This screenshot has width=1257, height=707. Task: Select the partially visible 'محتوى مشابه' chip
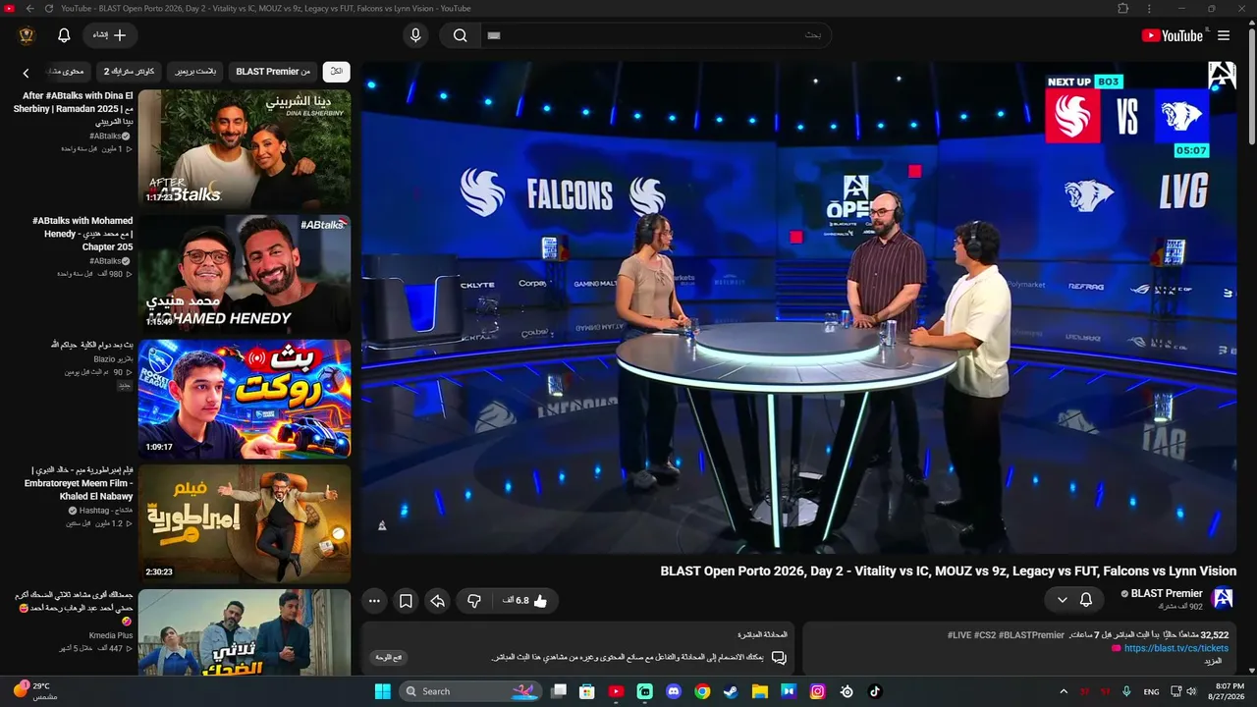67,72
